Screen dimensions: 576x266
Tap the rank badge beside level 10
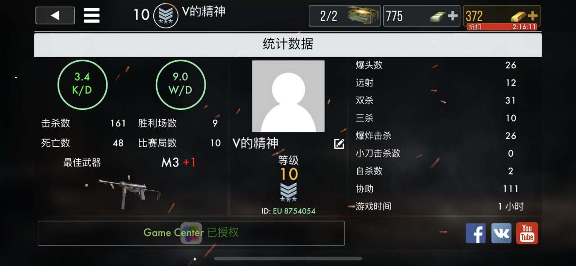coord(166,15)
